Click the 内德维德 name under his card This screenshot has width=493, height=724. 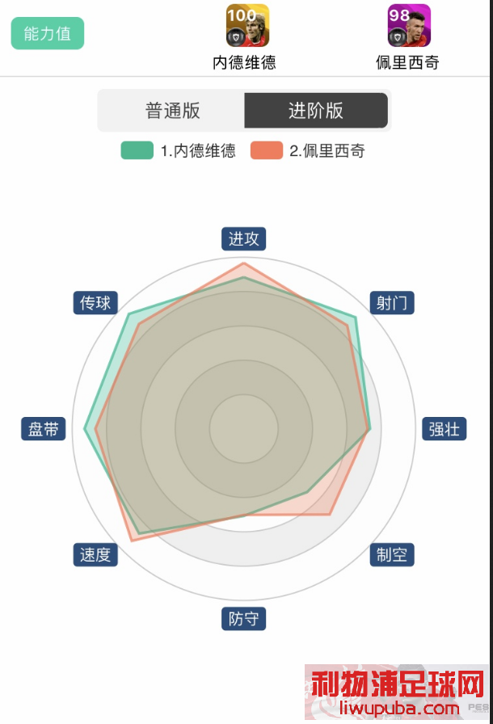pyautogui.click(x=244, y=62)
